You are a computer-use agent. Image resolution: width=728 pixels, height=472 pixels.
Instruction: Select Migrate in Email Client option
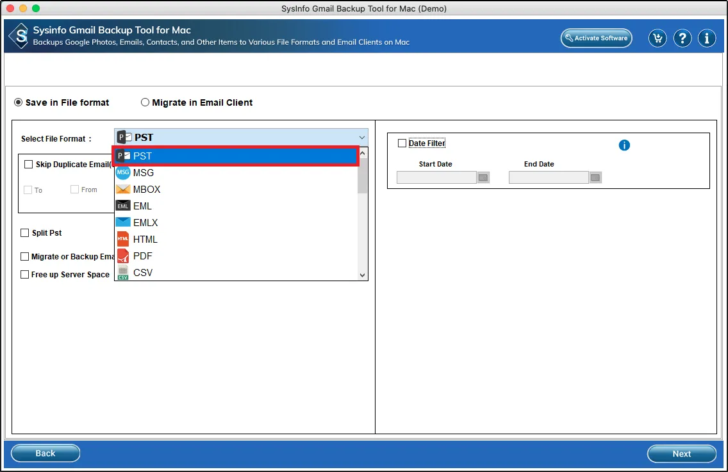(x=145, y=102)
